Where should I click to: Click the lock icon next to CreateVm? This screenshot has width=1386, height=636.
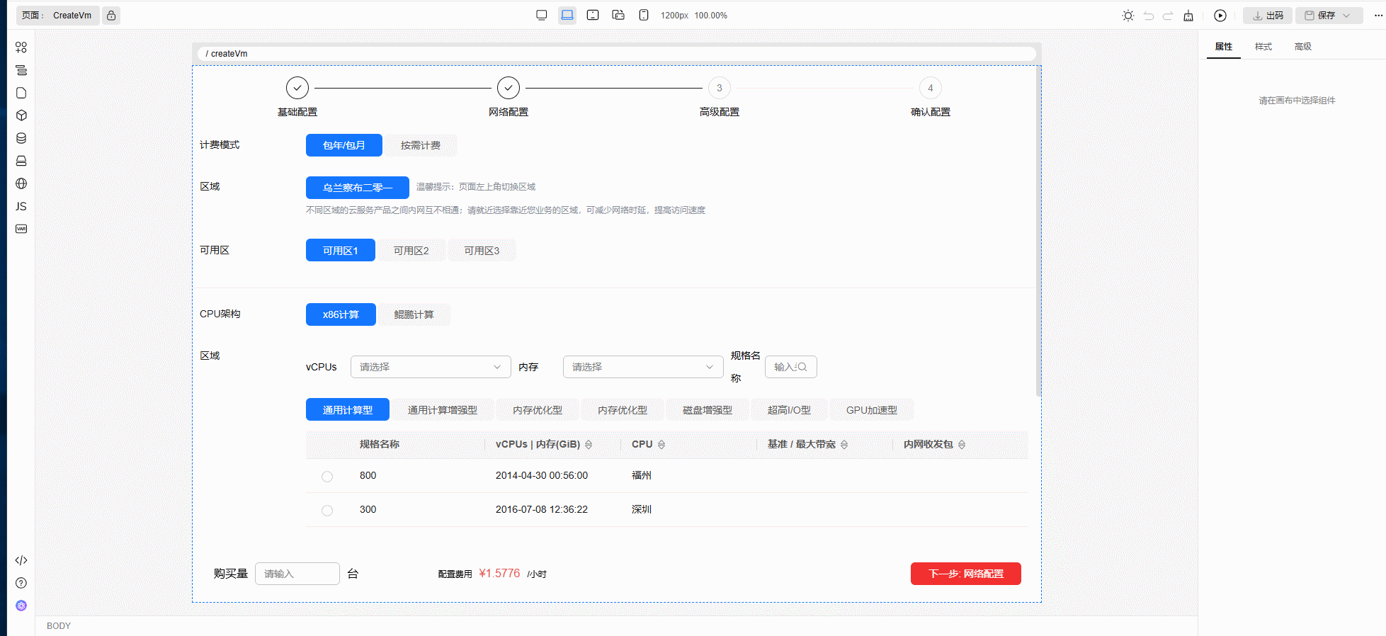tap(111, 16)
